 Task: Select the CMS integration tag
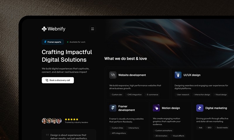click(x=134, y=94)
